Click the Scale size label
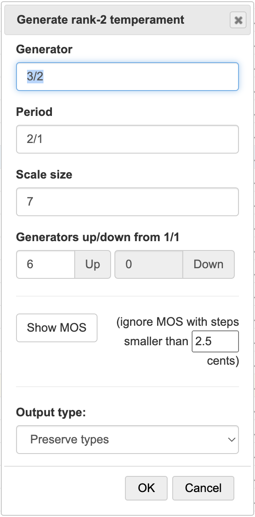The image size is (255, 517). 44,175
